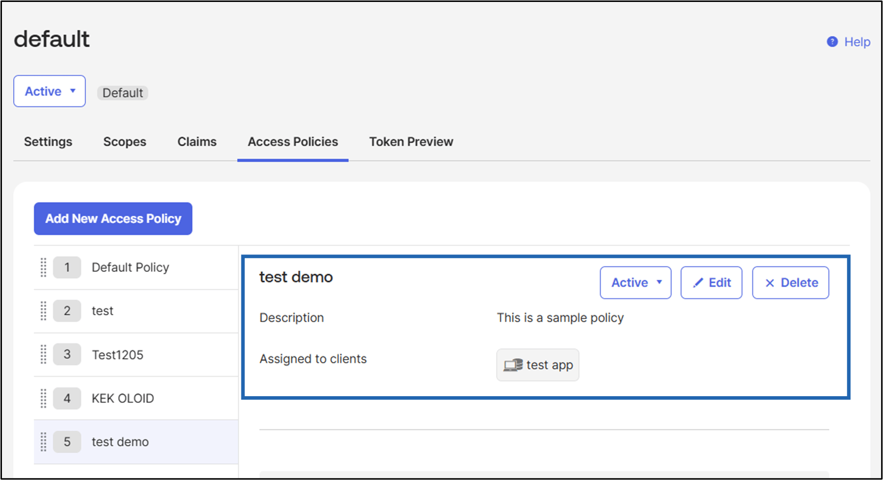Click the default page title
The width and height of the screenshot is (883, 480).
pyautogui.click(x=52, y=38)
